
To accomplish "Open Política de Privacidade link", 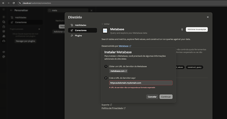I will 113,108.
